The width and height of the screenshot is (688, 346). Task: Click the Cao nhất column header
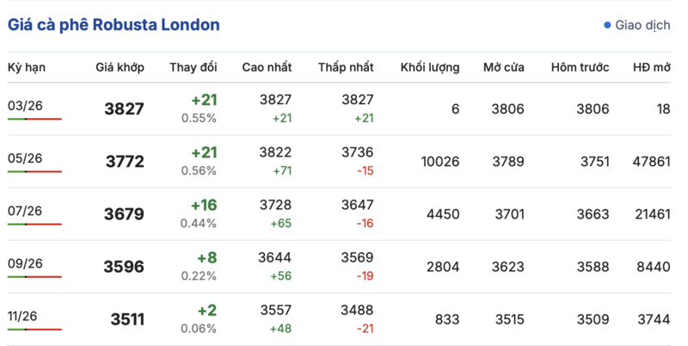point(267,67)
